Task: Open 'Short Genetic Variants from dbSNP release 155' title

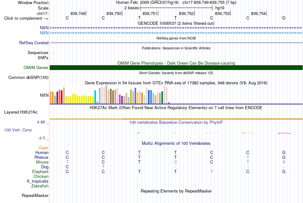Action: (176, 73)
